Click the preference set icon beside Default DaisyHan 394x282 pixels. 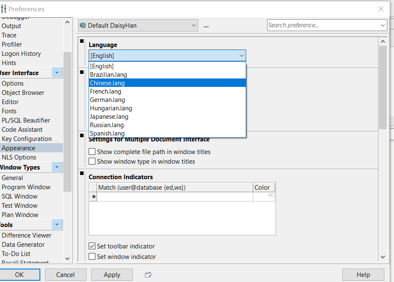pos(82,25)
